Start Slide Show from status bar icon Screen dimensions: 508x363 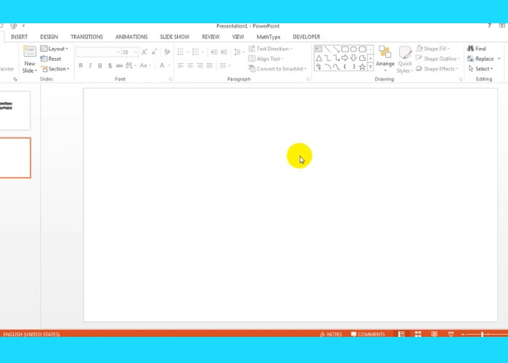click(451, 334)
